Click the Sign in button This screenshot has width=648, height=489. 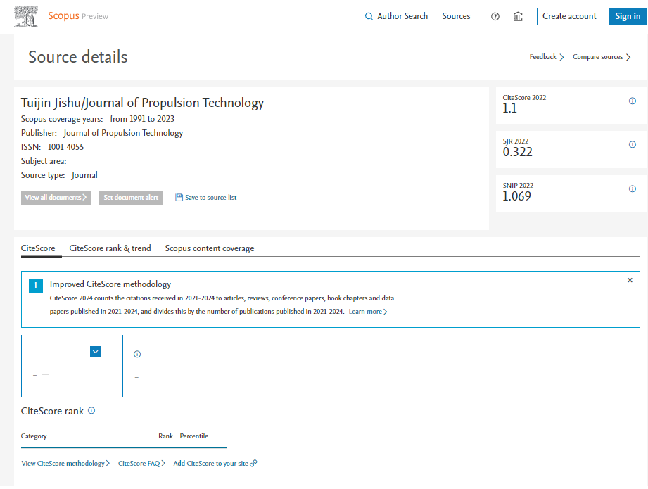(x=628, y=16)
